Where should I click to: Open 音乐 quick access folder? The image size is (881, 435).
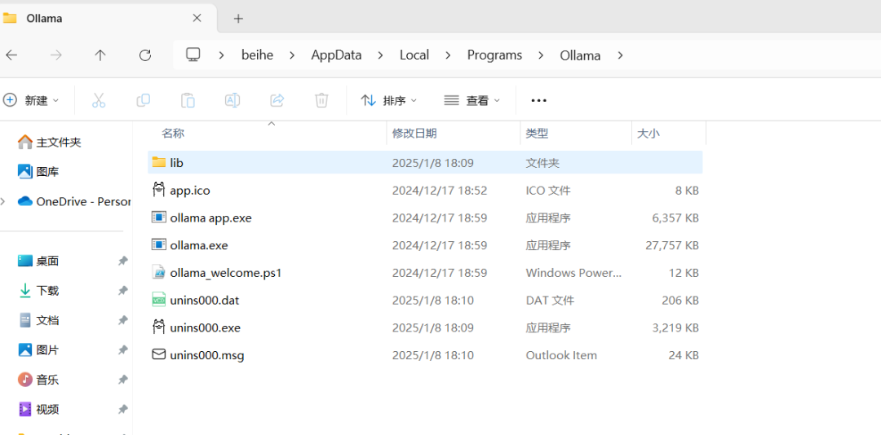38,380
